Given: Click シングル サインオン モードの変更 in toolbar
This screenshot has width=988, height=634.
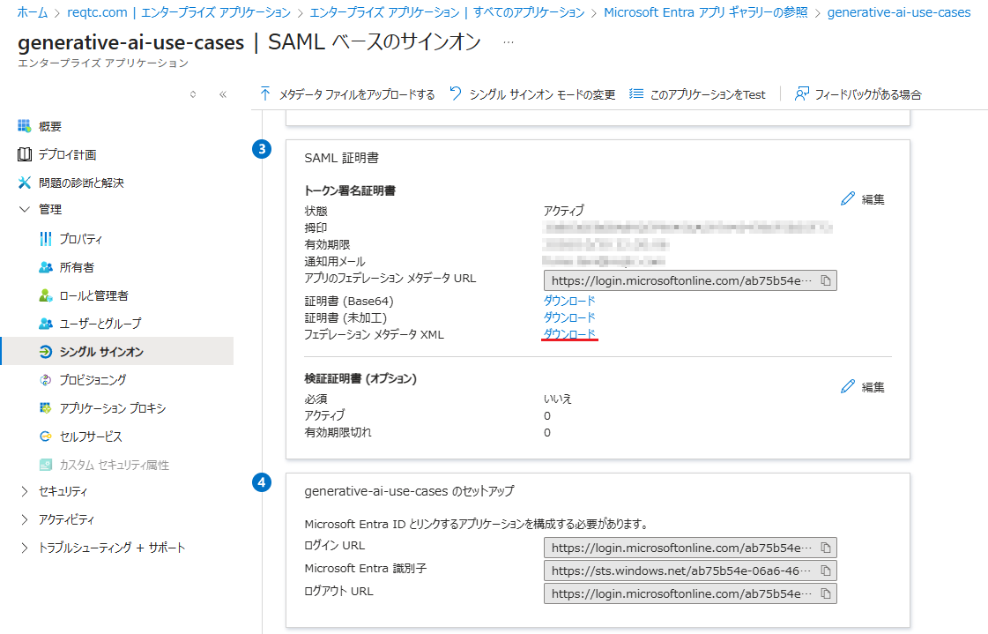Looking at the screenshot, I should (532, 94).
